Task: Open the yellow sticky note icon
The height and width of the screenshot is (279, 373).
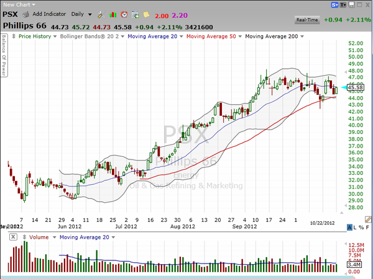Action: pyautogui.click(x=146, y=14)
